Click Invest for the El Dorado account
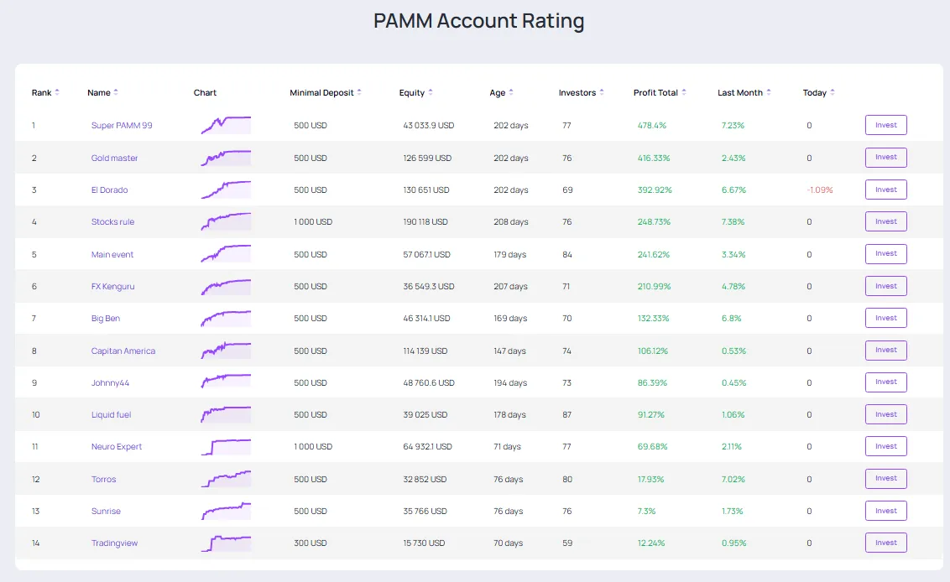 tap(885, 190)
